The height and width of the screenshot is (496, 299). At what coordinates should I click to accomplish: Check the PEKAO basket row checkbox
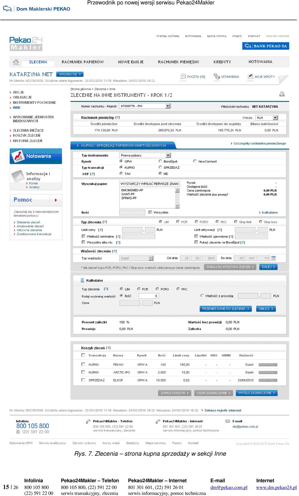(83, 364)
